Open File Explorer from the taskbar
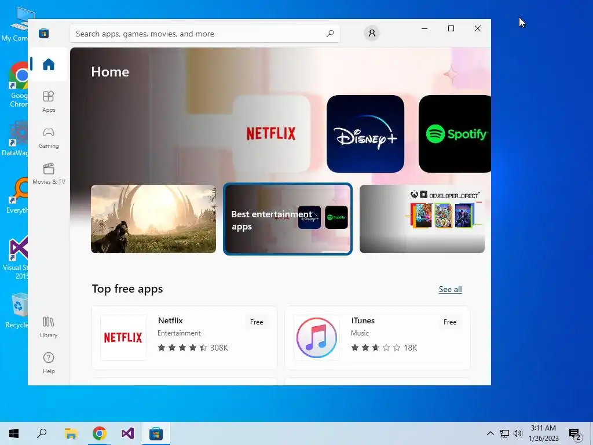This screenshot has height=445, width=593. (x=71, y=433)
